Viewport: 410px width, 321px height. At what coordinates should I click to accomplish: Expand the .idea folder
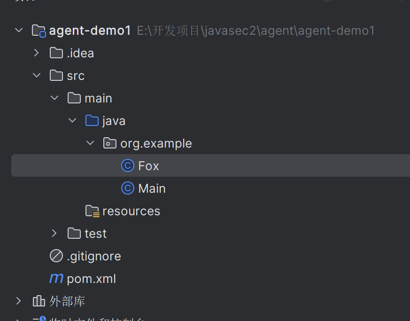37,53
